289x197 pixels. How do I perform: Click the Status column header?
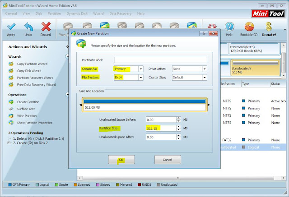[278, 84]
